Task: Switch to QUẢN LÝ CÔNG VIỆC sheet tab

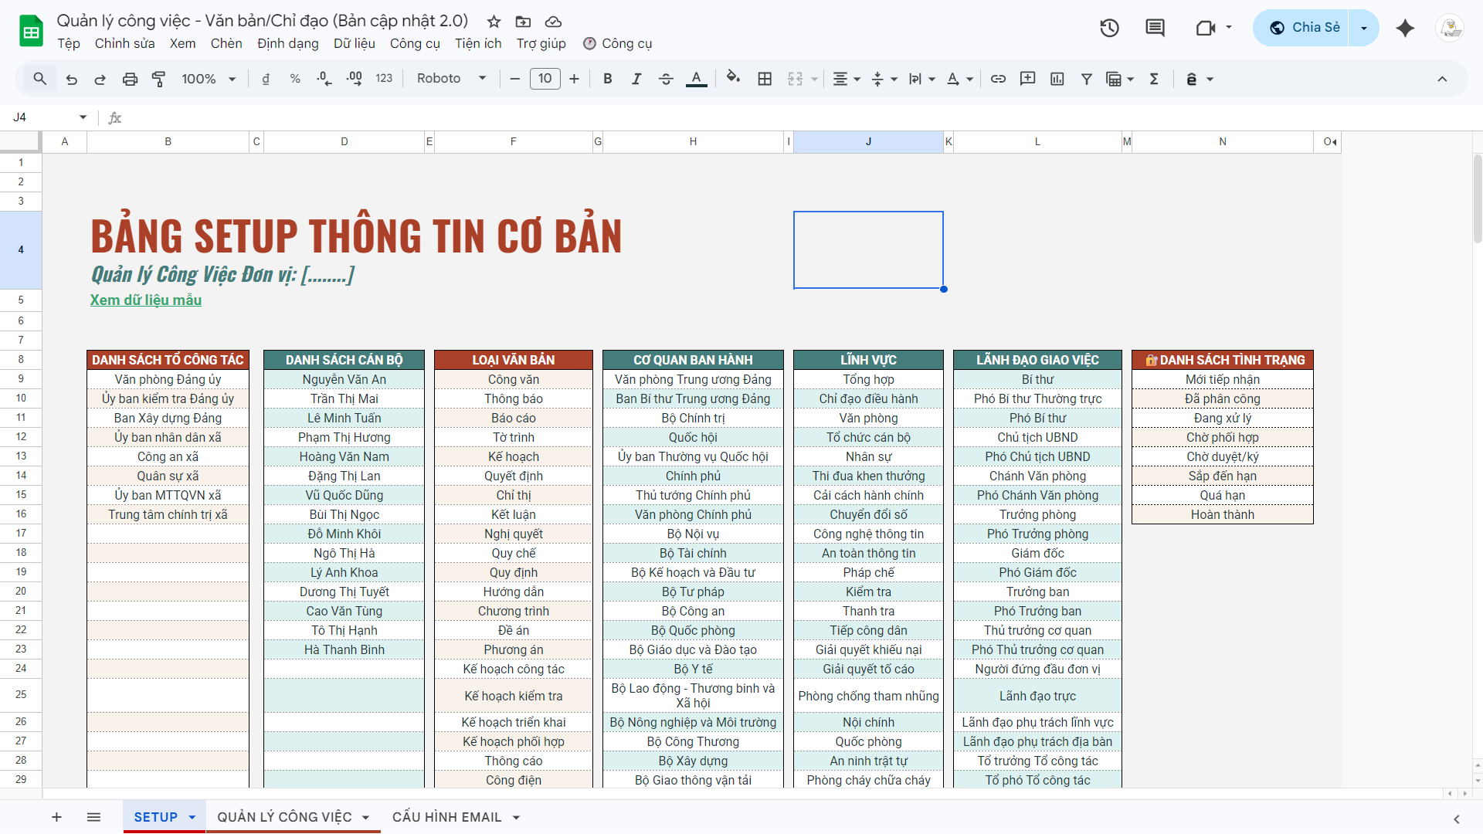Action: pyautogui.click(x=284, y=817)
